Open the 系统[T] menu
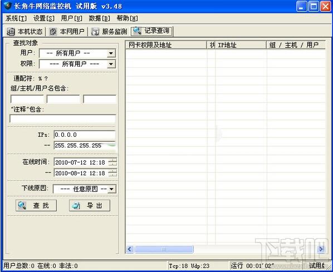 point(16,18)
